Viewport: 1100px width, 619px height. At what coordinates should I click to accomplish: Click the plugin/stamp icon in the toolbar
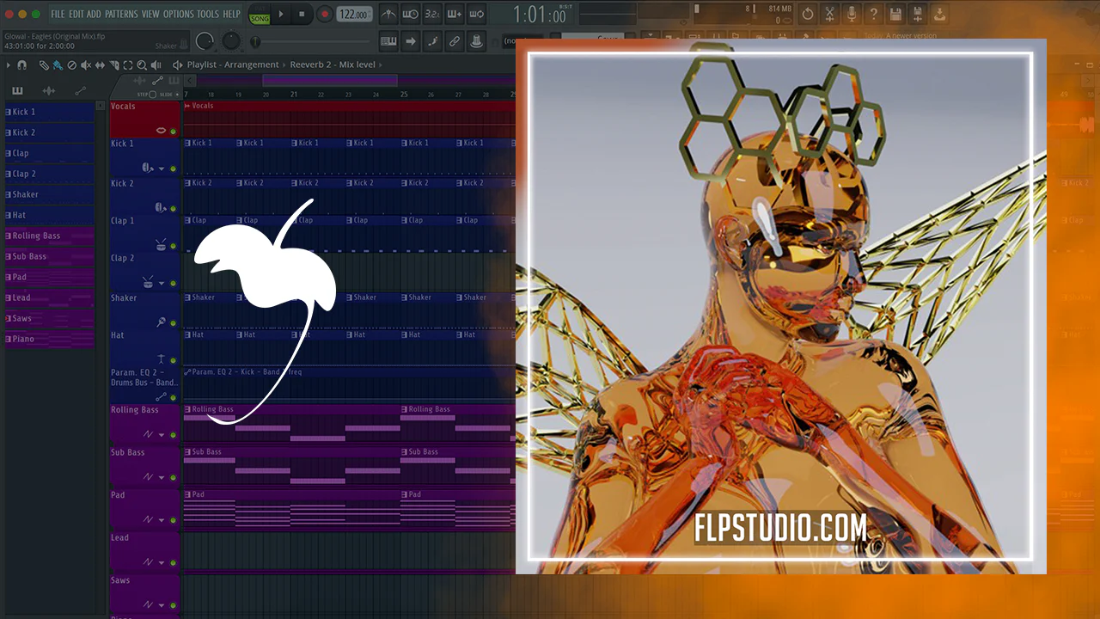477,40
